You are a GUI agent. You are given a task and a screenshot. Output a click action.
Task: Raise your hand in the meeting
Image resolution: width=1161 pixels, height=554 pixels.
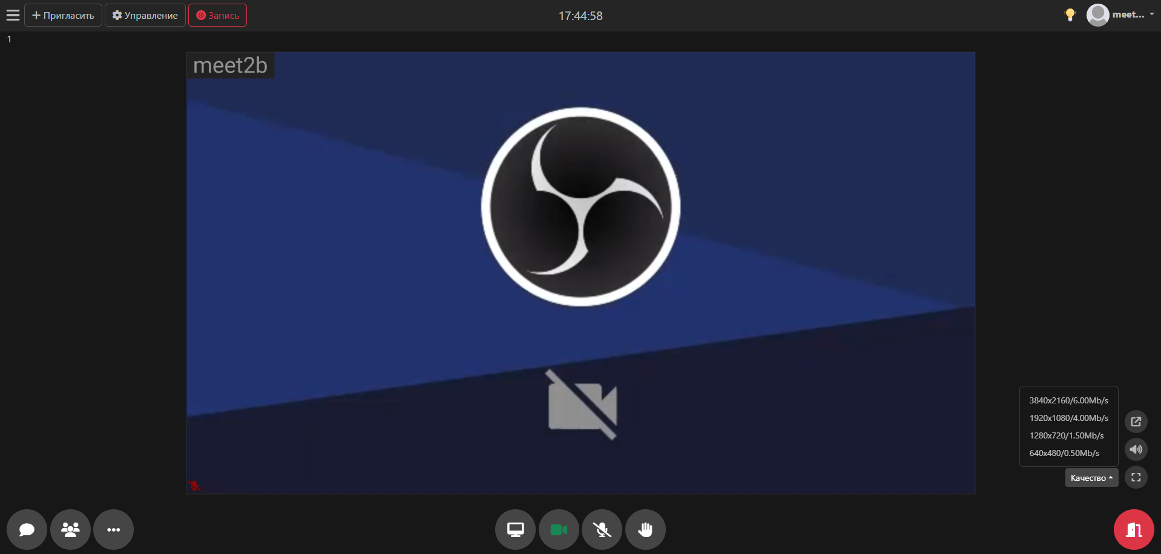645,530
